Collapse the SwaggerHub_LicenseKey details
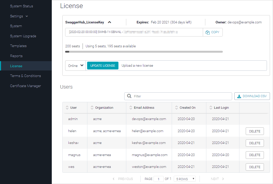Screen dimensions: 273x184 click(109, 22)
